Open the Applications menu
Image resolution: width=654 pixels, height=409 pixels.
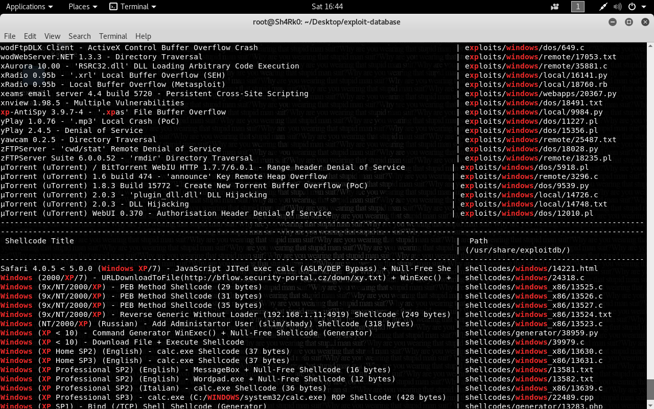26,7
